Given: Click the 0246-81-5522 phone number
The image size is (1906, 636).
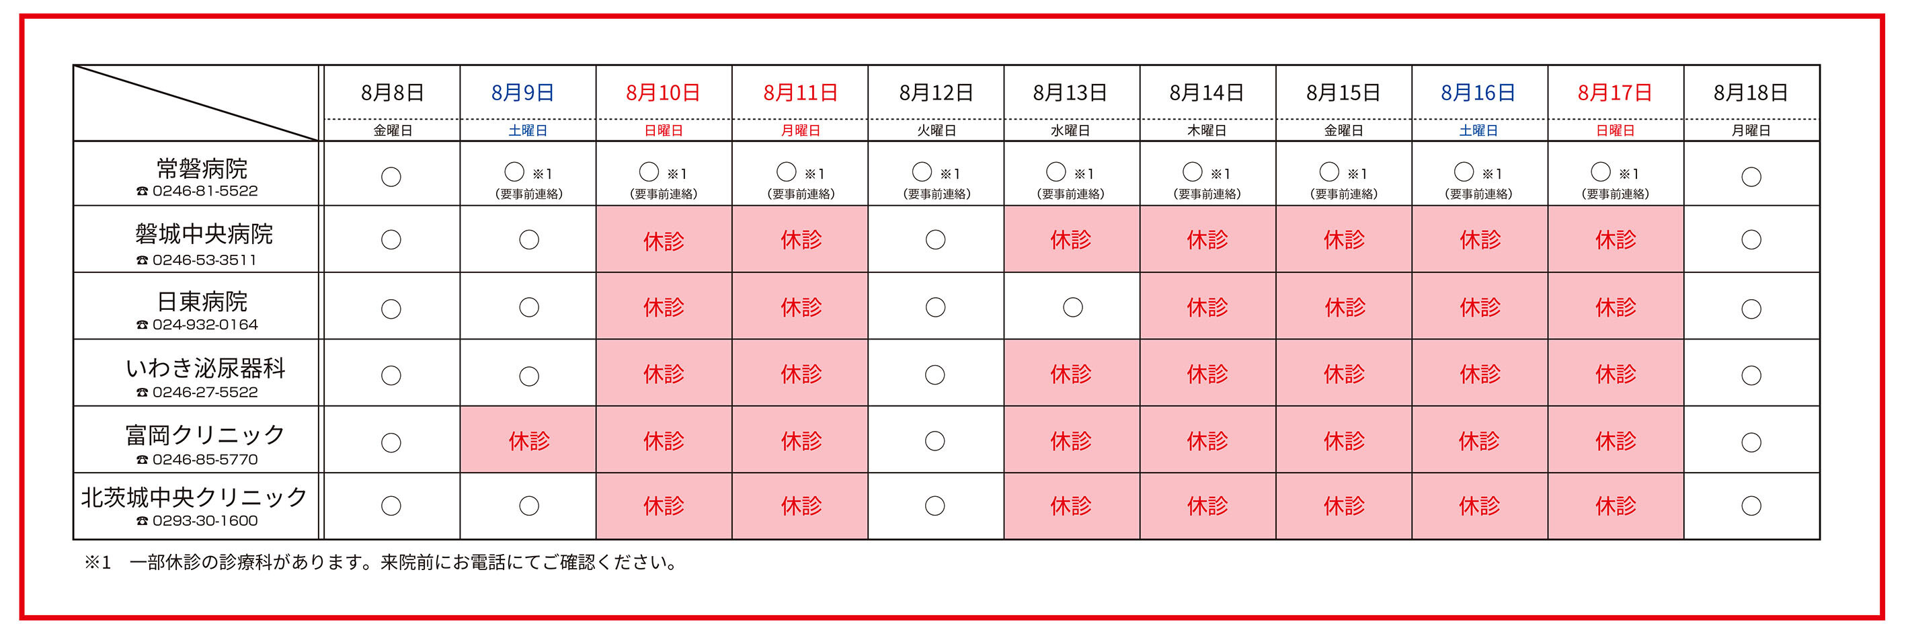Looking at the screenshot, I should 205,191.
